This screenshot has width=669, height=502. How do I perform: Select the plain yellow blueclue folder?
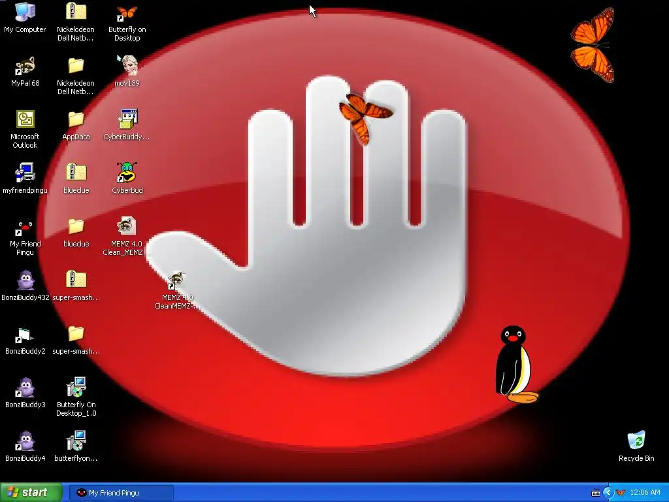tap(76, 227)
